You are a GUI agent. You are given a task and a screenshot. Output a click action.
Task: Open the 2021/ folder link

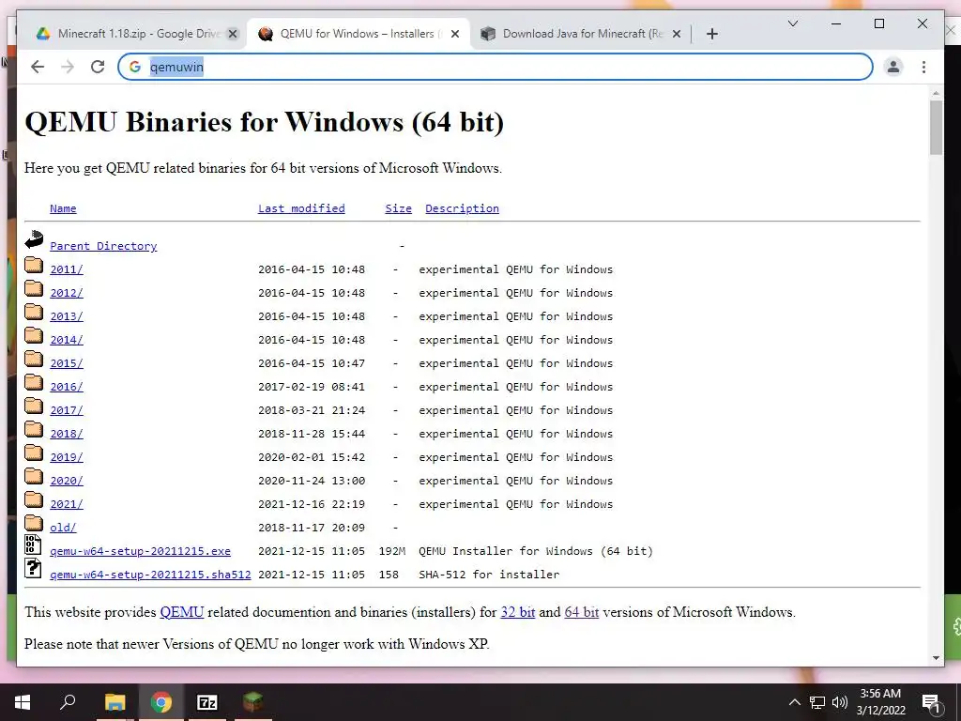click(x=67, y=504)
